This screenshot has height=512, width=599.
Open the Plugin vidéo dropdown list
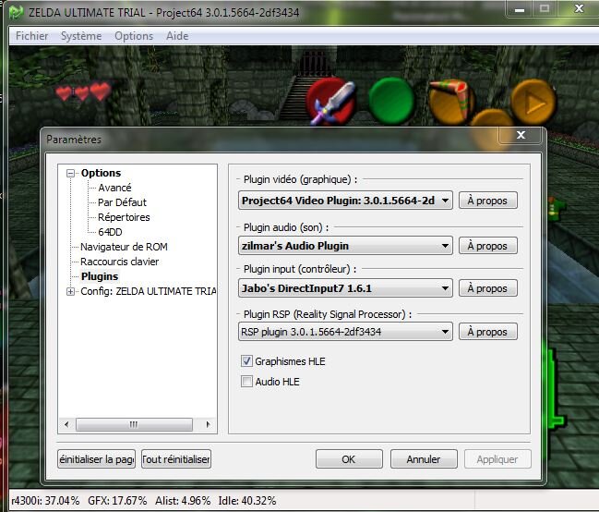pyautogui.click(x=444, y=201)
